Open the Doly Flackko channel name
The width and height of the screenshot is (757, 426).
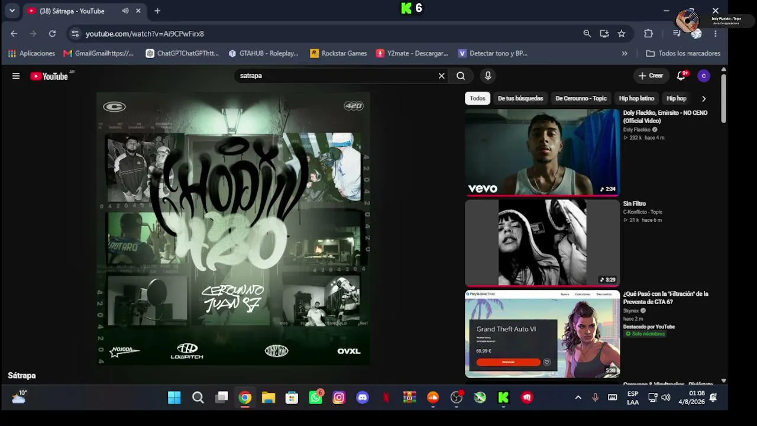point(636,130)
